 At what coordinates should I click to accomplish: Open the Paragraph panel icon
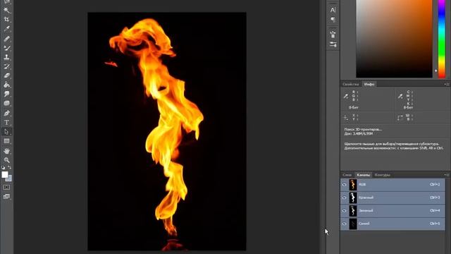point(333,20)
